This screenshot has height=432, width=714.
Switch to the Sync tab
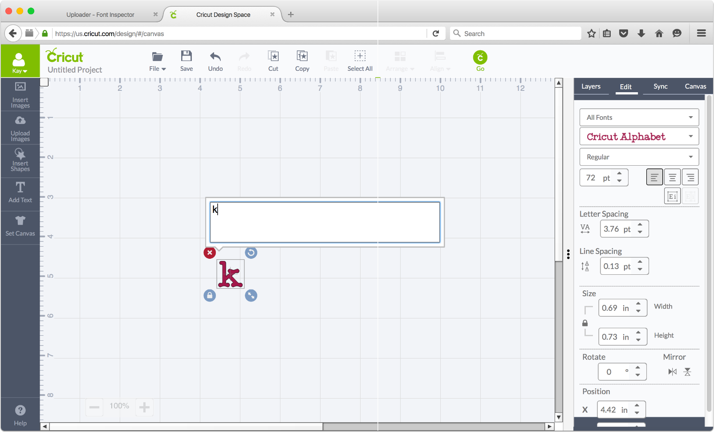point(661,86)
